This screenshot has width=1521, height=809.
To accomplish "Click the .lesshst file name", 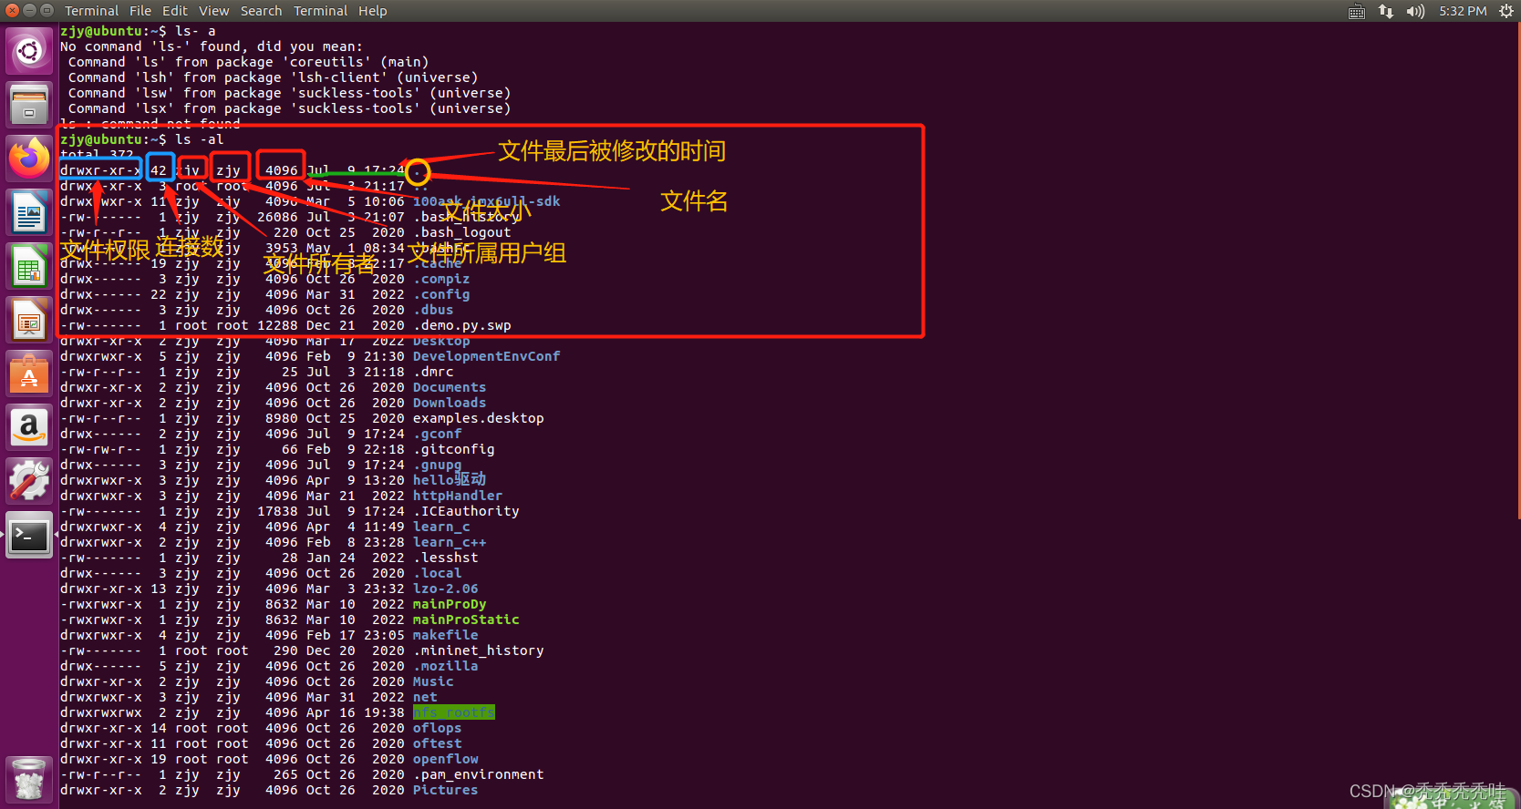I will point(445,558).
